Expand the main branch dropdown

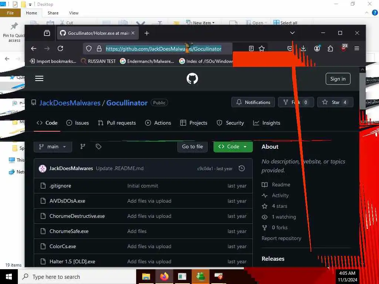[x=53, y=146]
